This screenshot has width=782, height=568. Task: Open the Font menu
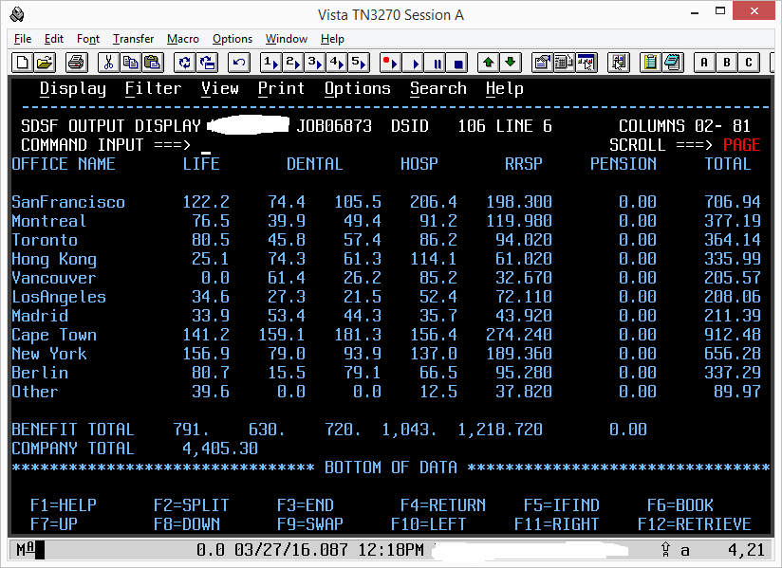pyautogui.click(x=88, y=39)
